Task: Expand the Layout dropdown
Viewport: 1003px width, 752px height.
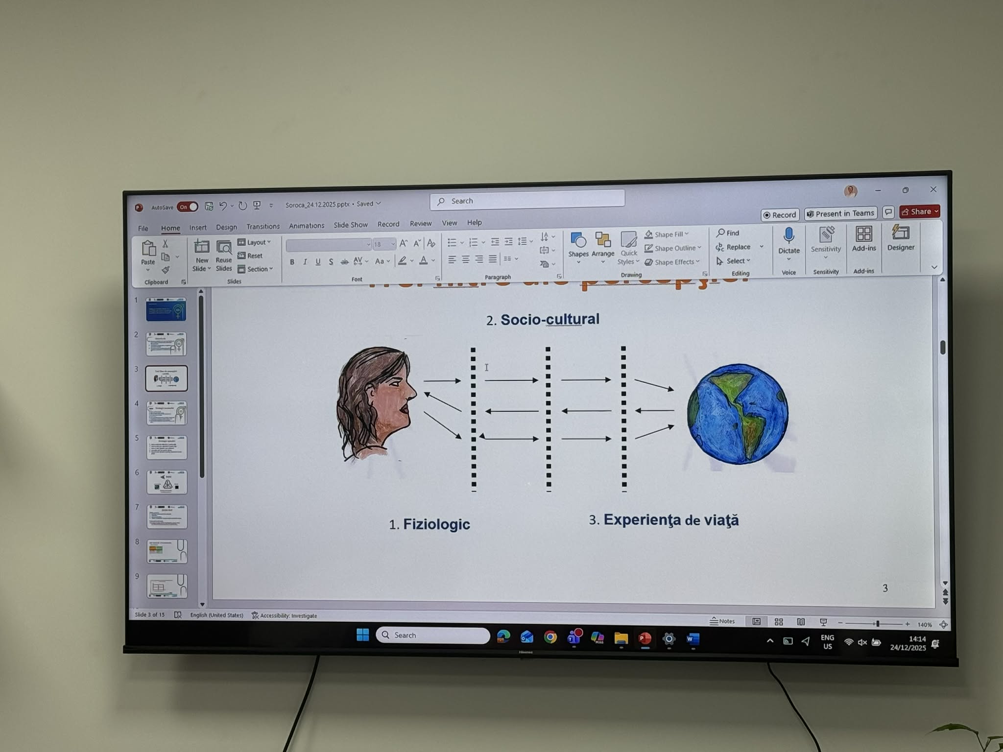Action: 255,242
